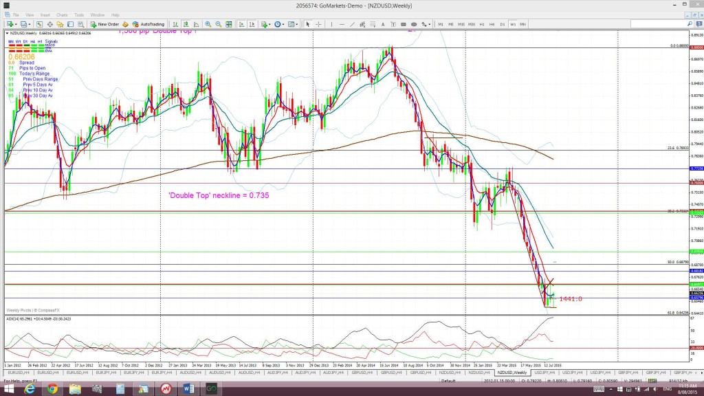
Task: Open File Explorer from the taskbar
Action: [74, 389]
